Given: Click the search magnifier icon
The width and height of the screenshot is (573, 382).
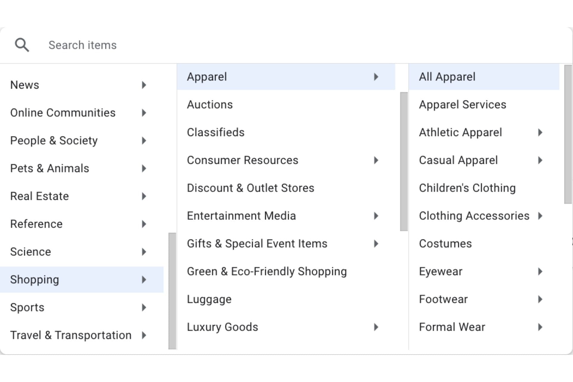Looking at the screenshot, I should coord(22,45).
